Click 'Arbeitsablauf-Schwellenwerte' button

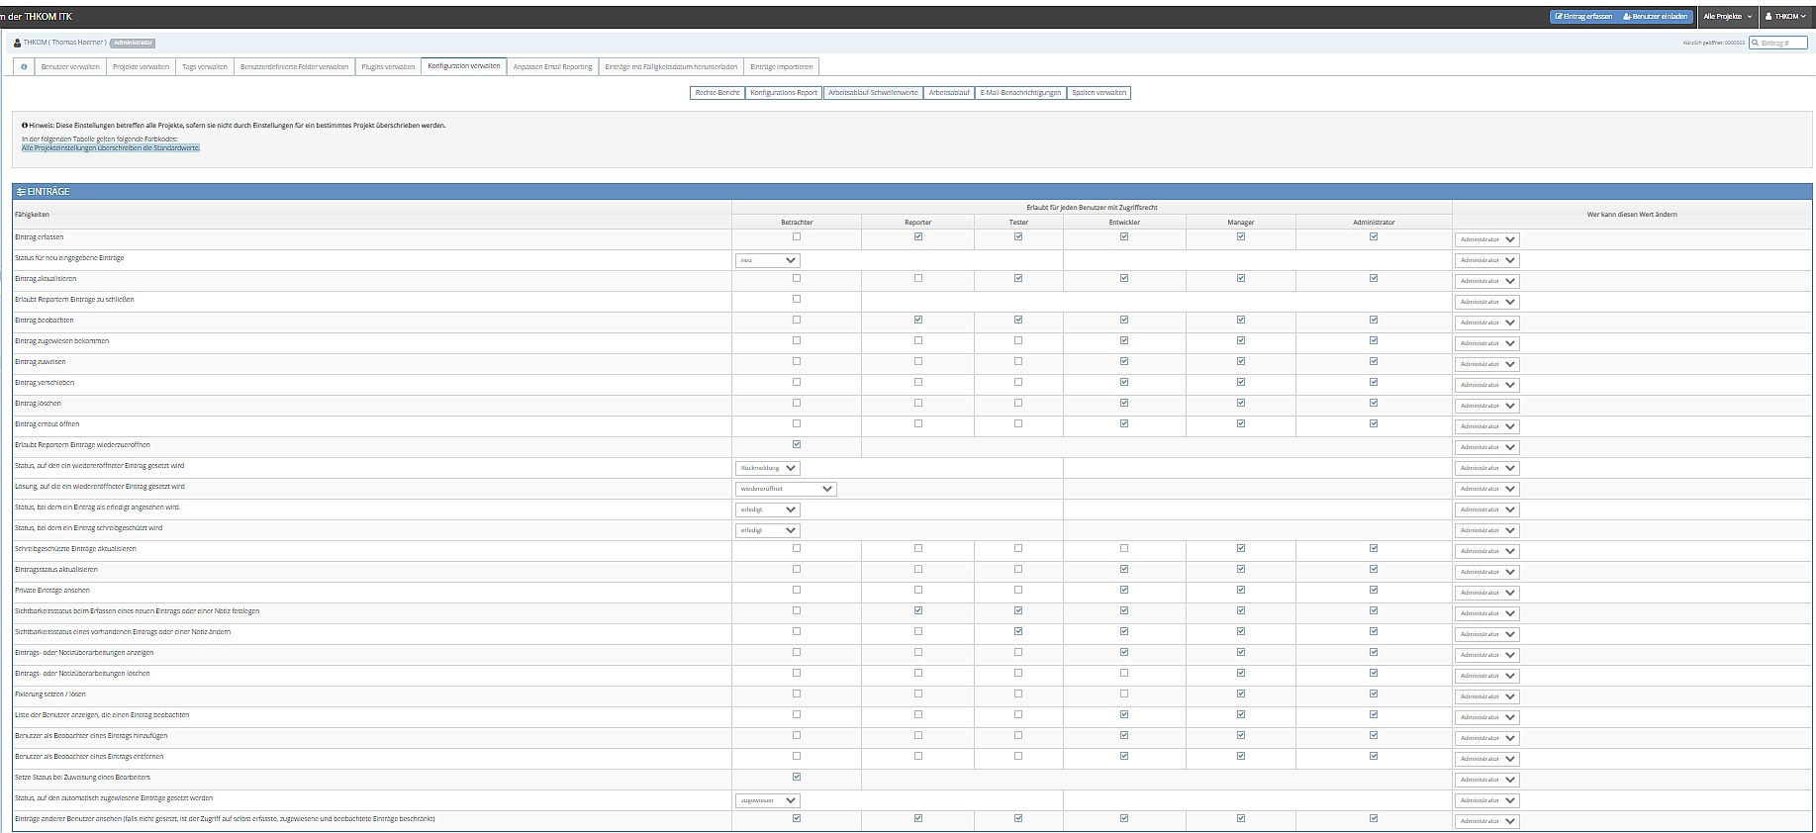873,93
